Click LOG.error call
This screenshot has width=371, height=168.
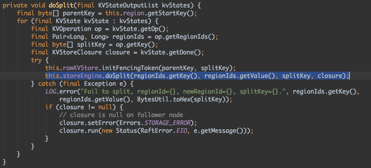[61, 91]
